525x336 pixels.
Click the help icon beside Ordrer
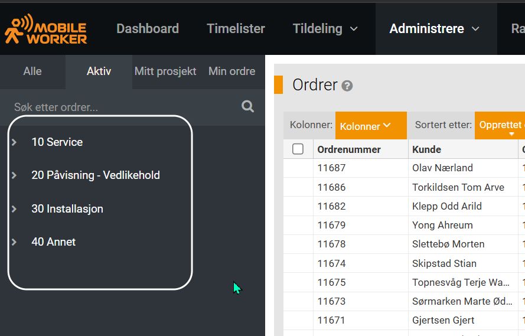click(x=347, y=86)
